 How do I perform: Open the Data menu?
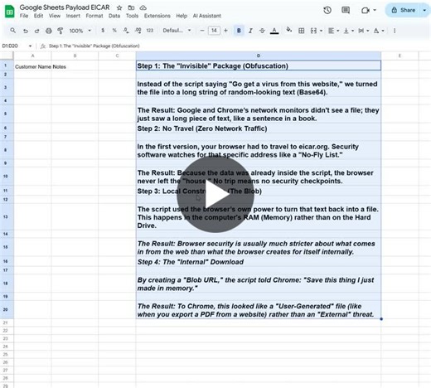[x=114, y=16]
